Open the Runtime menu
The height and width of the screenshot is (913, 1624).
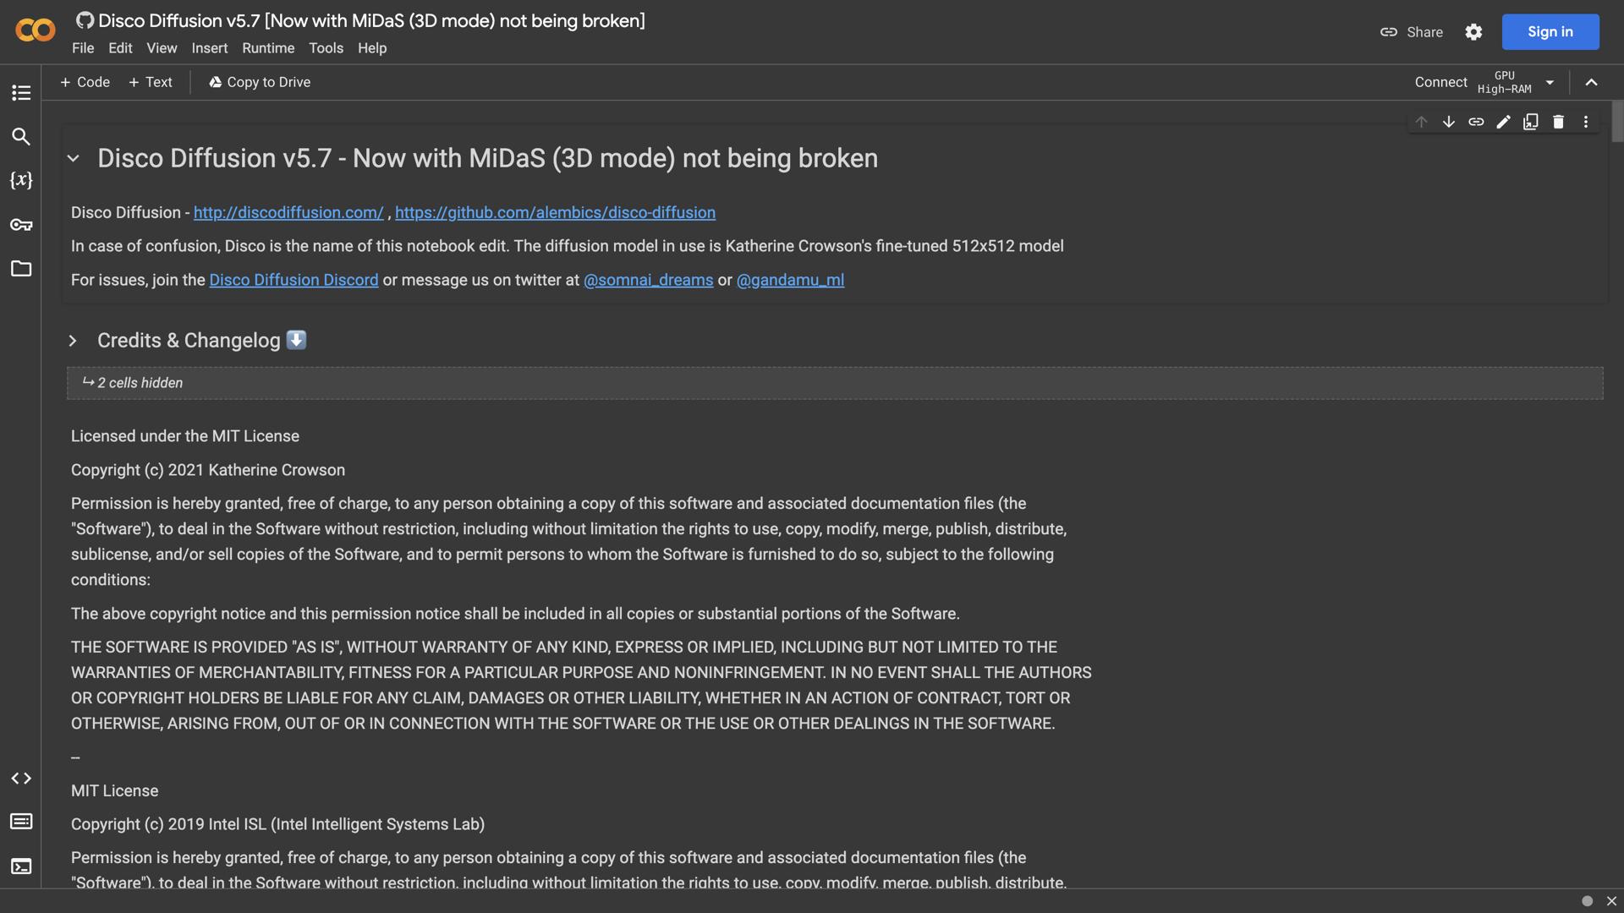(268, 48)
